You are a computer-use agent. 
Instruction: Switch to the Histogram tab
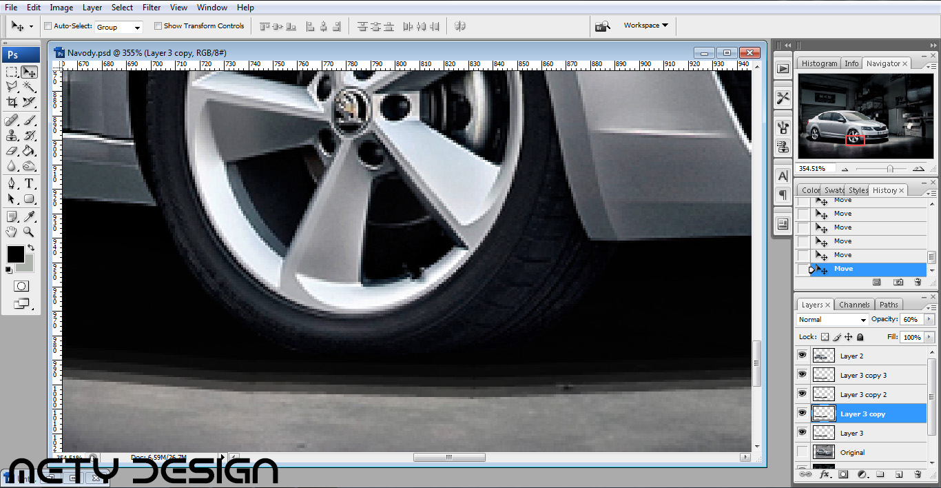(x=819, y=63)
